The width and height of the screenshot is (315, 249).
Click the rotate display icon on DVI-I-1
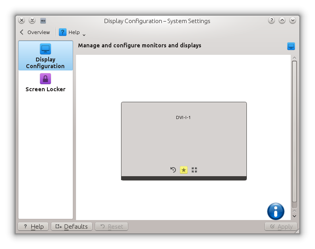[173, 170]
